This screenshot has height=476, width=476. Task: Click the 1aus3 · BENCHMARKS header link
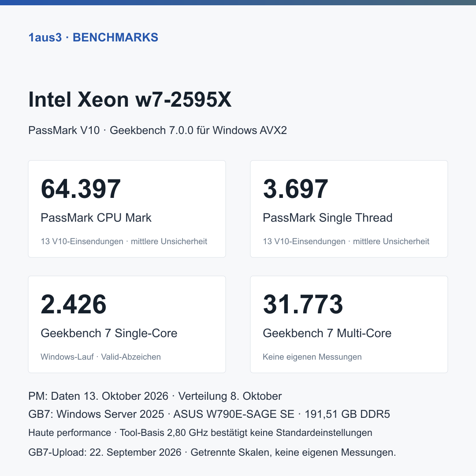click(x=93, y=37)
